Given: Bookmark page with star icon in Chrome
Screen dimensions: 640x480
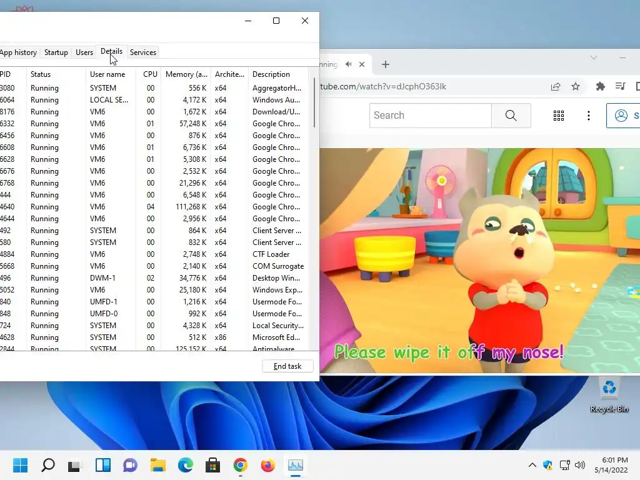Looking at the screenshot, I should [576, 86].
